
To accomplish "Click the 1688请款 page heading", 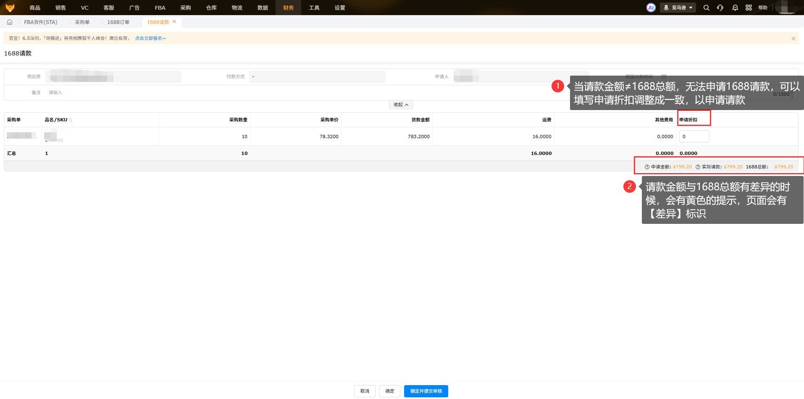I will tap(18, 53).
